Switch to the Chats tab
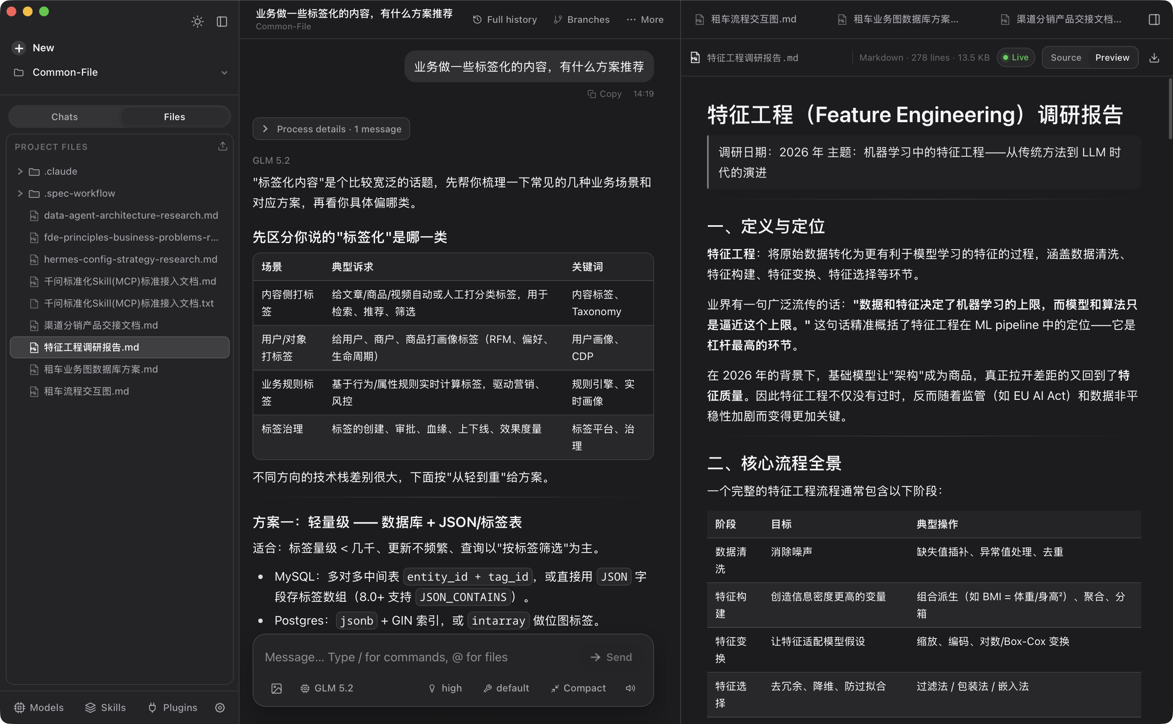The image size is (1173, 724). pos(65,117)
